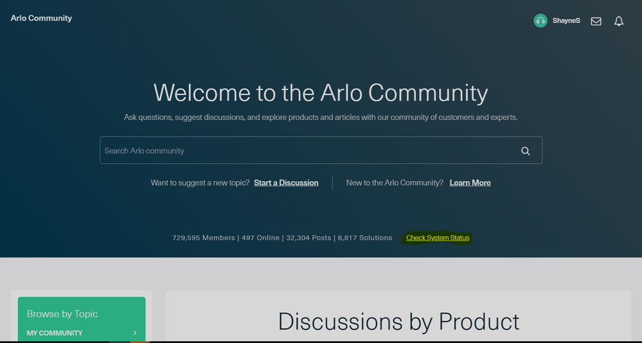Follow the Learn More link
The image size is (642, 343).
coord(470,182)
